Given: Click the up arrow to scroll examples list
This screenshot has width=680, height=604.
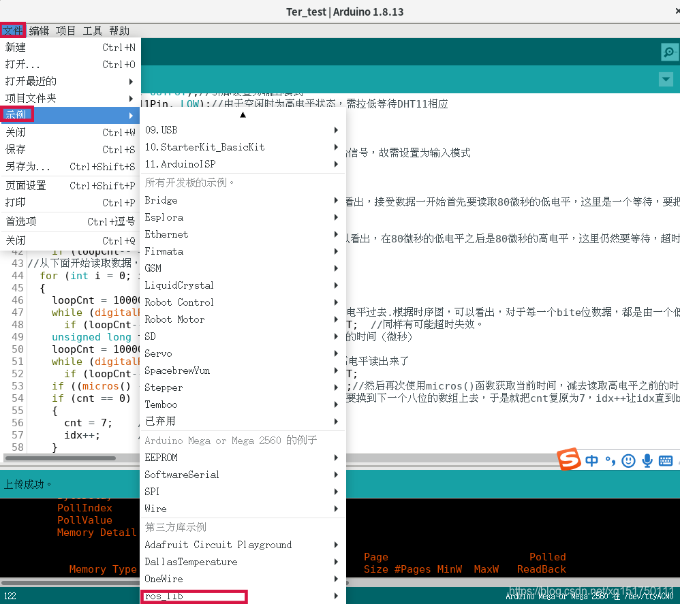Looking at the screenshot, I should point(243,115).
